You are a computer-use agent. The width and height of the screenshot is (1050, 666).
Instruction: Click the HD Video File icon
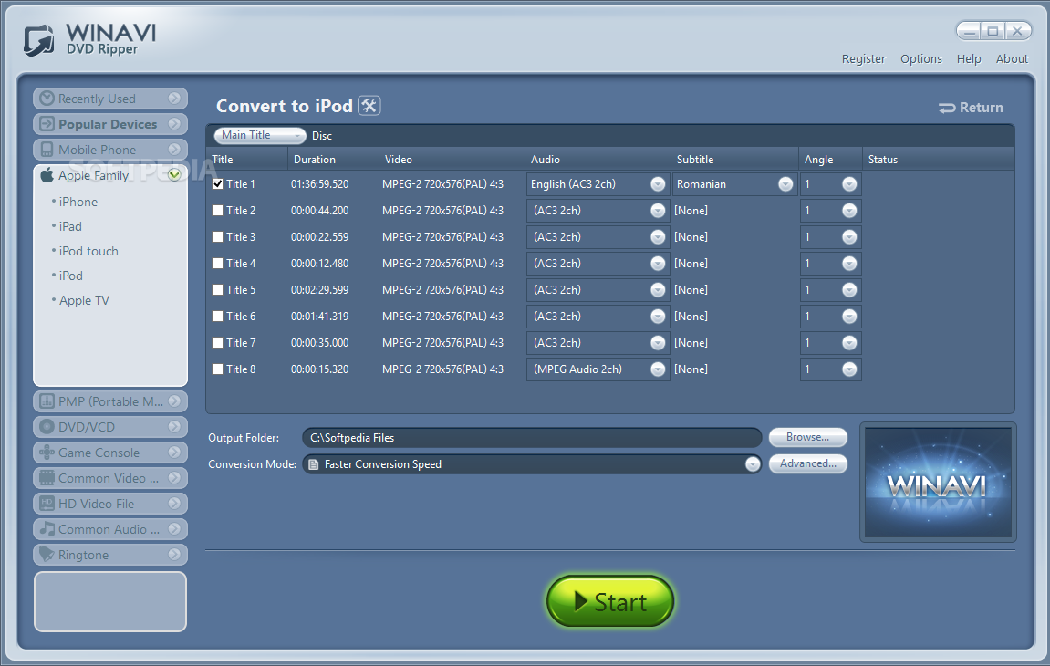tap(47, 504)
